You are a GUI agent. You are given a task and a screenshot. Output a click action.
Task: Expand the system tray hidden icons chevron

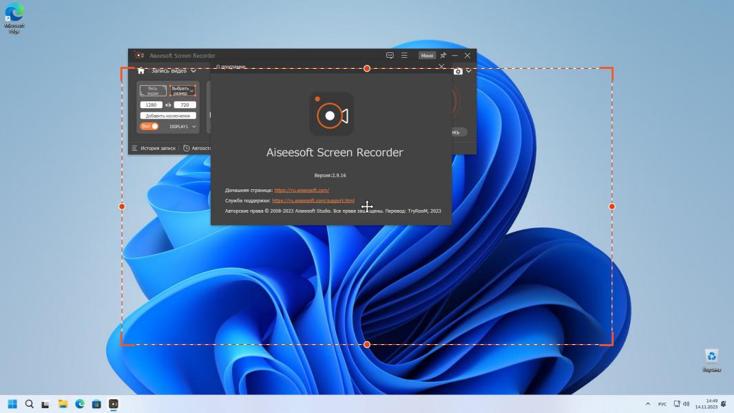point(648,404)
